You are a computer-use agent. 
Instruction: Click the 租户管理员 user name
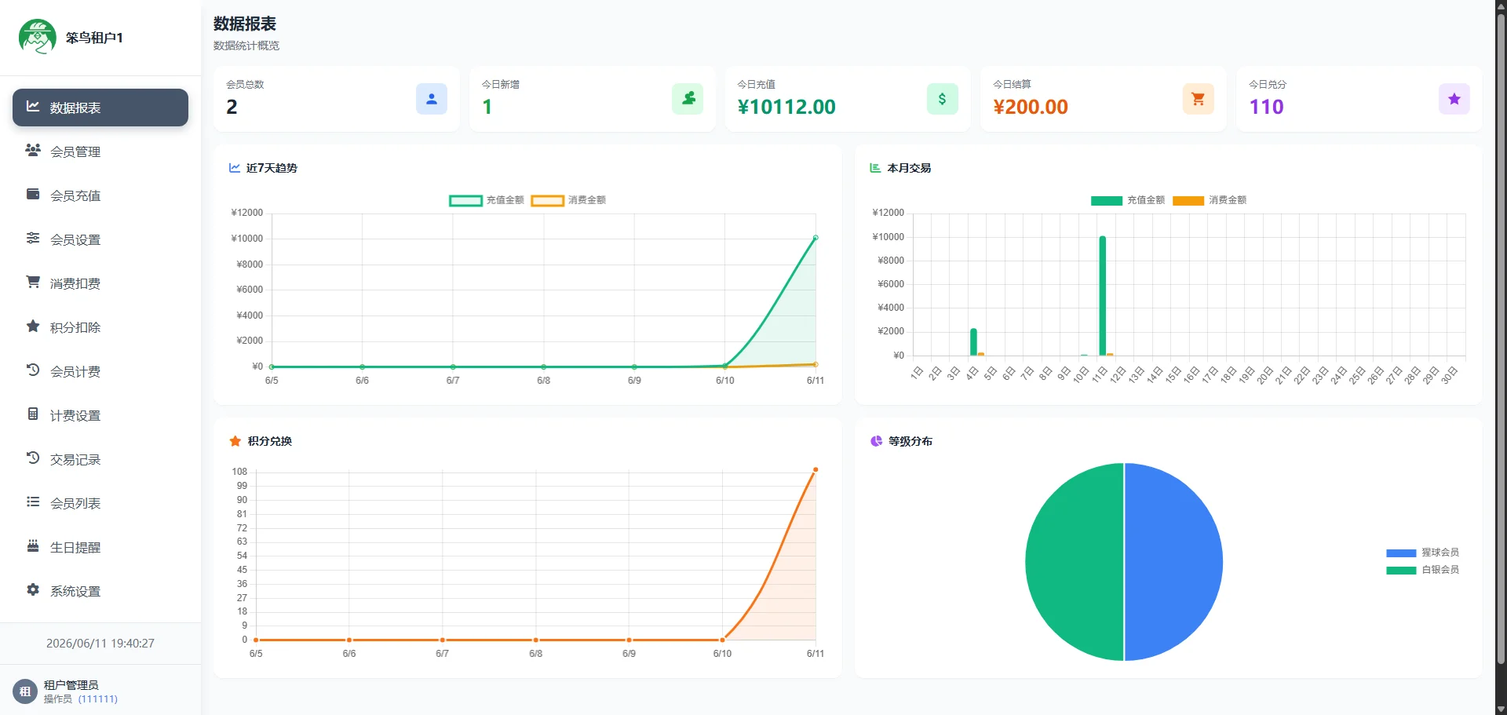[71, 685]
